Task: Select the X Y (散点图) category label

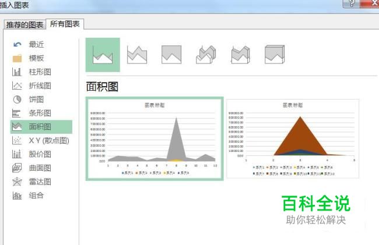Action: [x=49, y=140]
